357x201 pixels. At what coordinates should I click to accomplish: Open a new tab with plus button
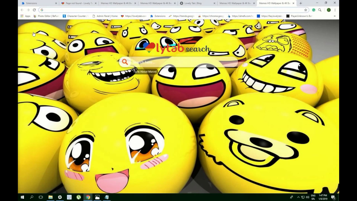(x=301, y=3)
